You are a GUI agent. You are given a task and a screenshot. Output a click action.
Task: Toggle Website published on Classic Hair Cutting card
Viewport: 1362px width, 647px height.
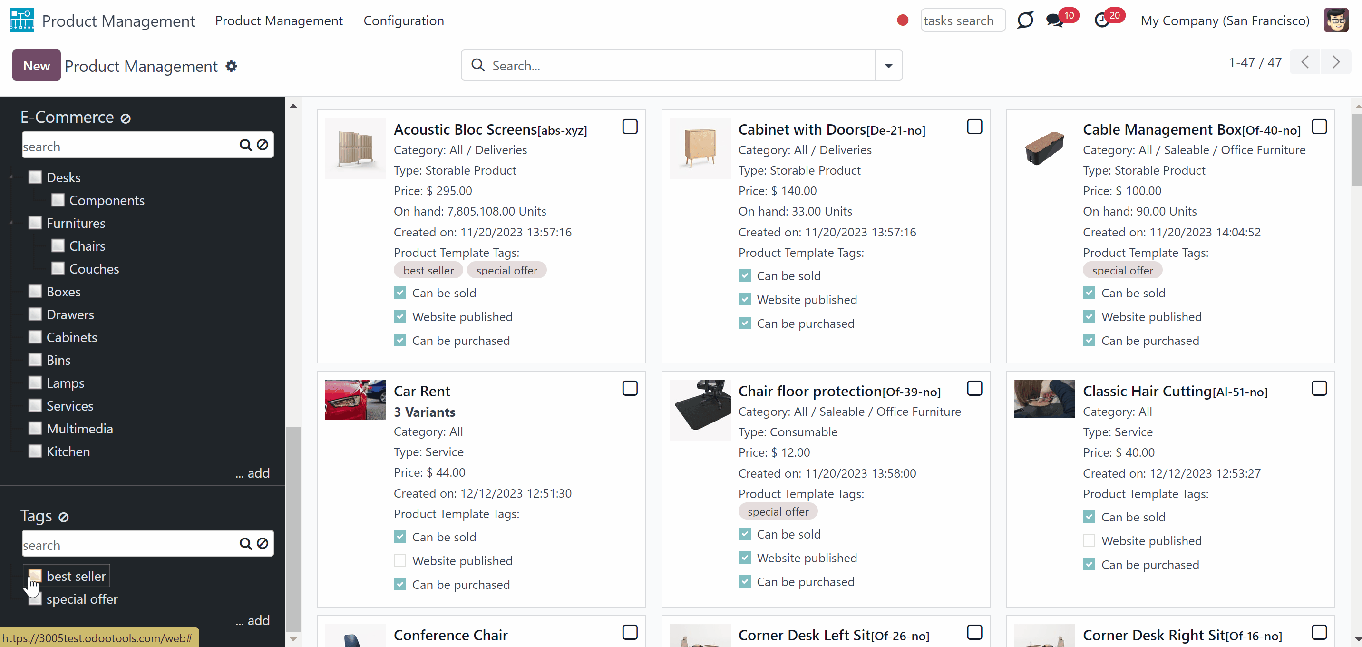pos(1089,540)
